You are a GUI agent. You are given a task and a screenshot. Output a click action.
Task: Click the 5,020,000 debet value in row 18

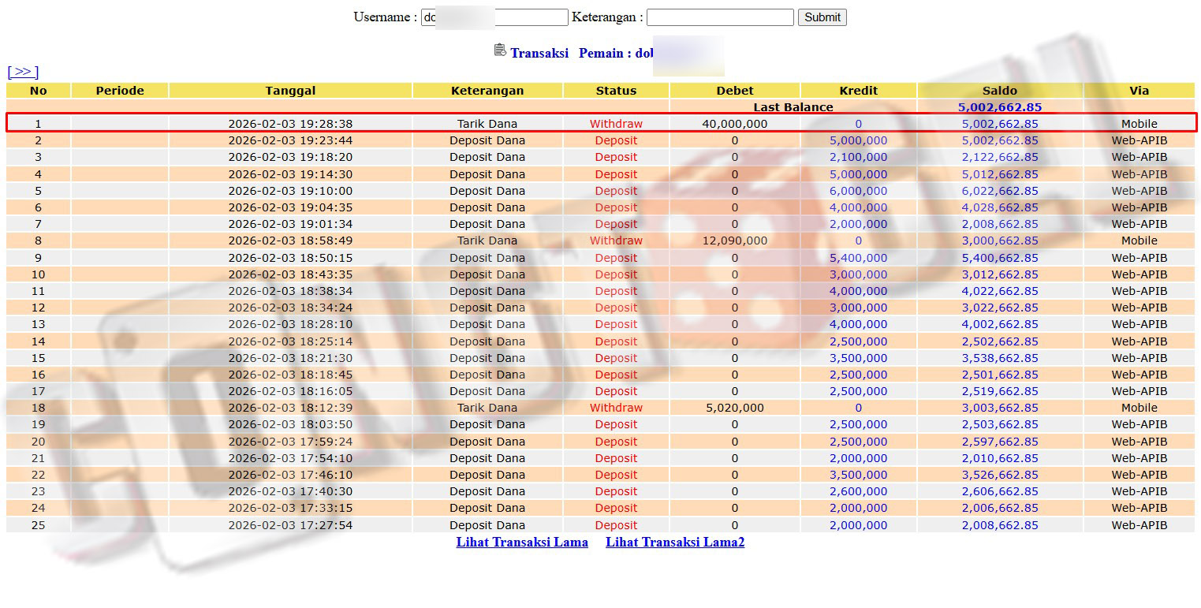(734, 408)
